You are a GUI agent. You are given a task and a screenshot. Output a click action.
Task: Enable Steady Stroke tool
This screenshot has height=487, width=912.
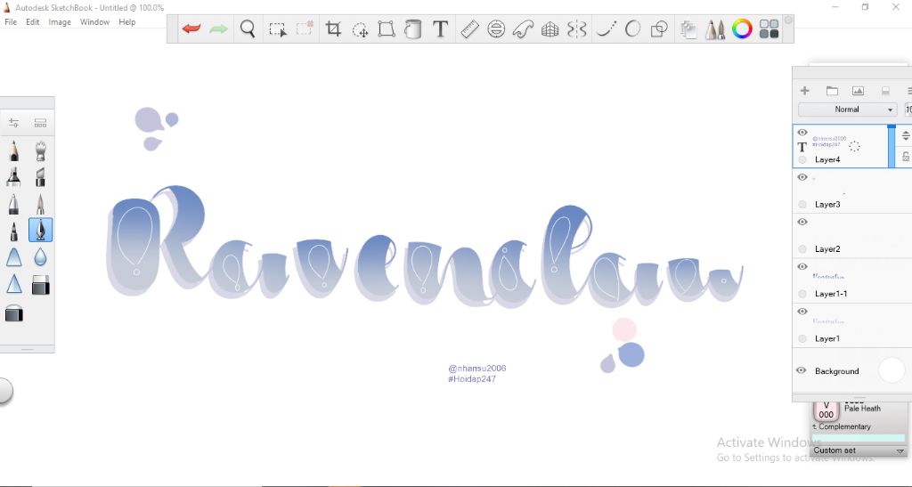[x=606, y=28]
